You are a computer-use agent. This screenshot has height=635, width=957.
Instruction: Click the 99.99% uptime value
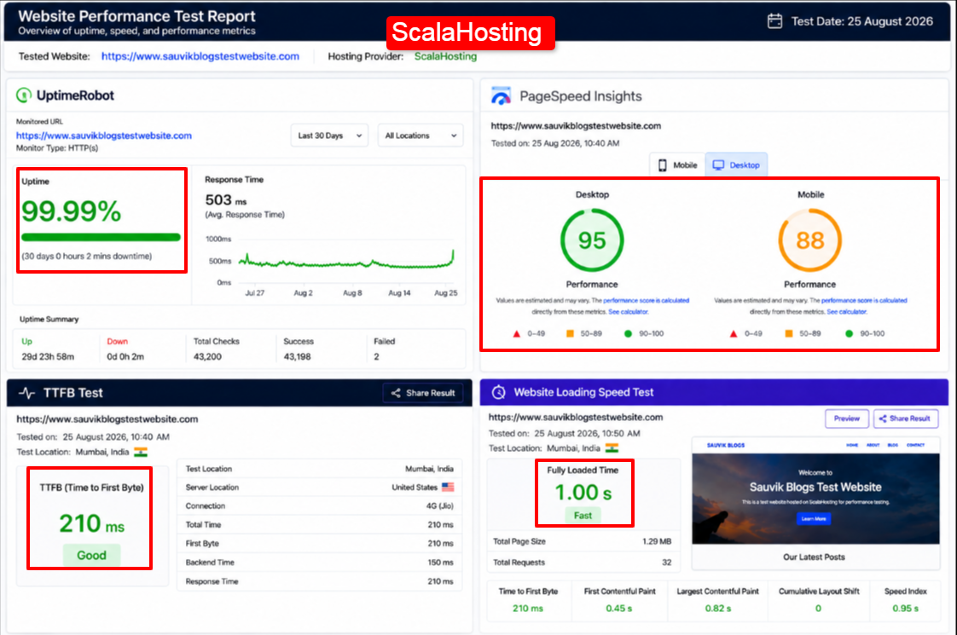pyautogui.click(x=72, y=211)
